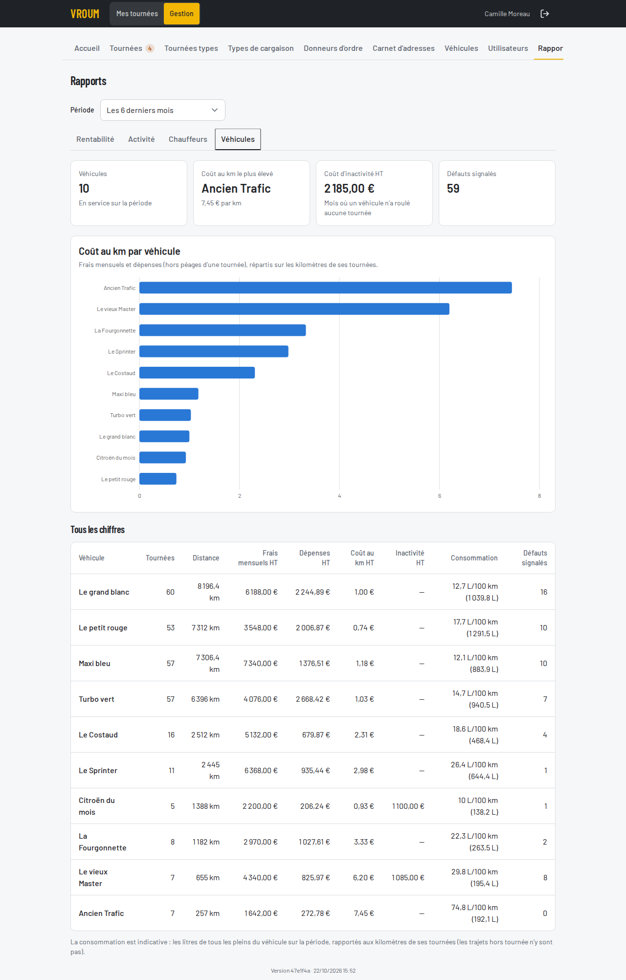Click '1 100,00 €' inactivity cell
The height and width of the screenshot is (980, 626).
[408, 806]
